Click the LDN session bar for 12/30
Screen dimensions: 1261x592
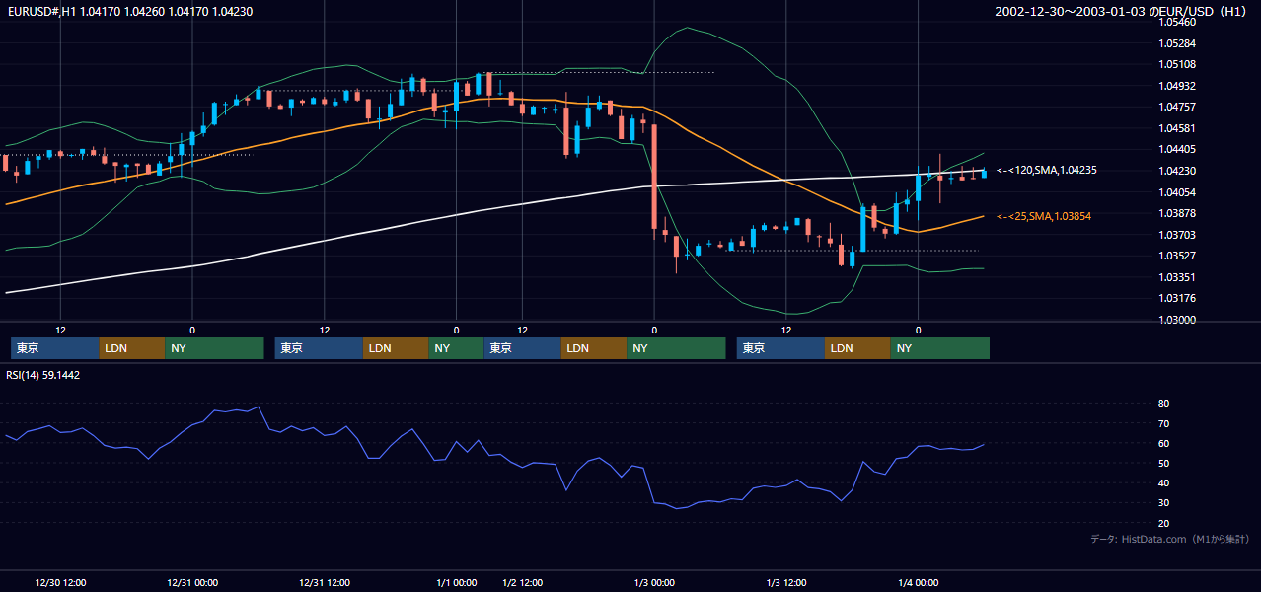click(x=132, y=348)
